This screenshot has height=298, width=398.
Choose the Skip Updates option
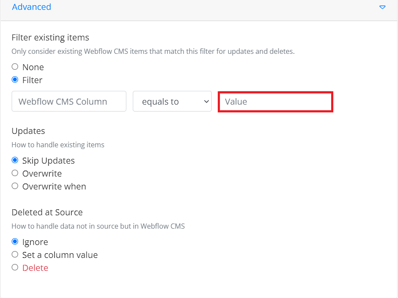pos(15,160)
